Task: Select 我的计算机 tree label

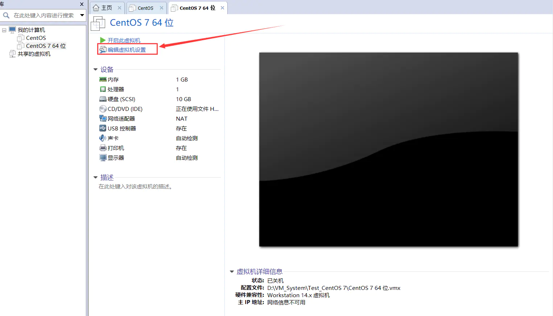Action: tap(32, 30)
